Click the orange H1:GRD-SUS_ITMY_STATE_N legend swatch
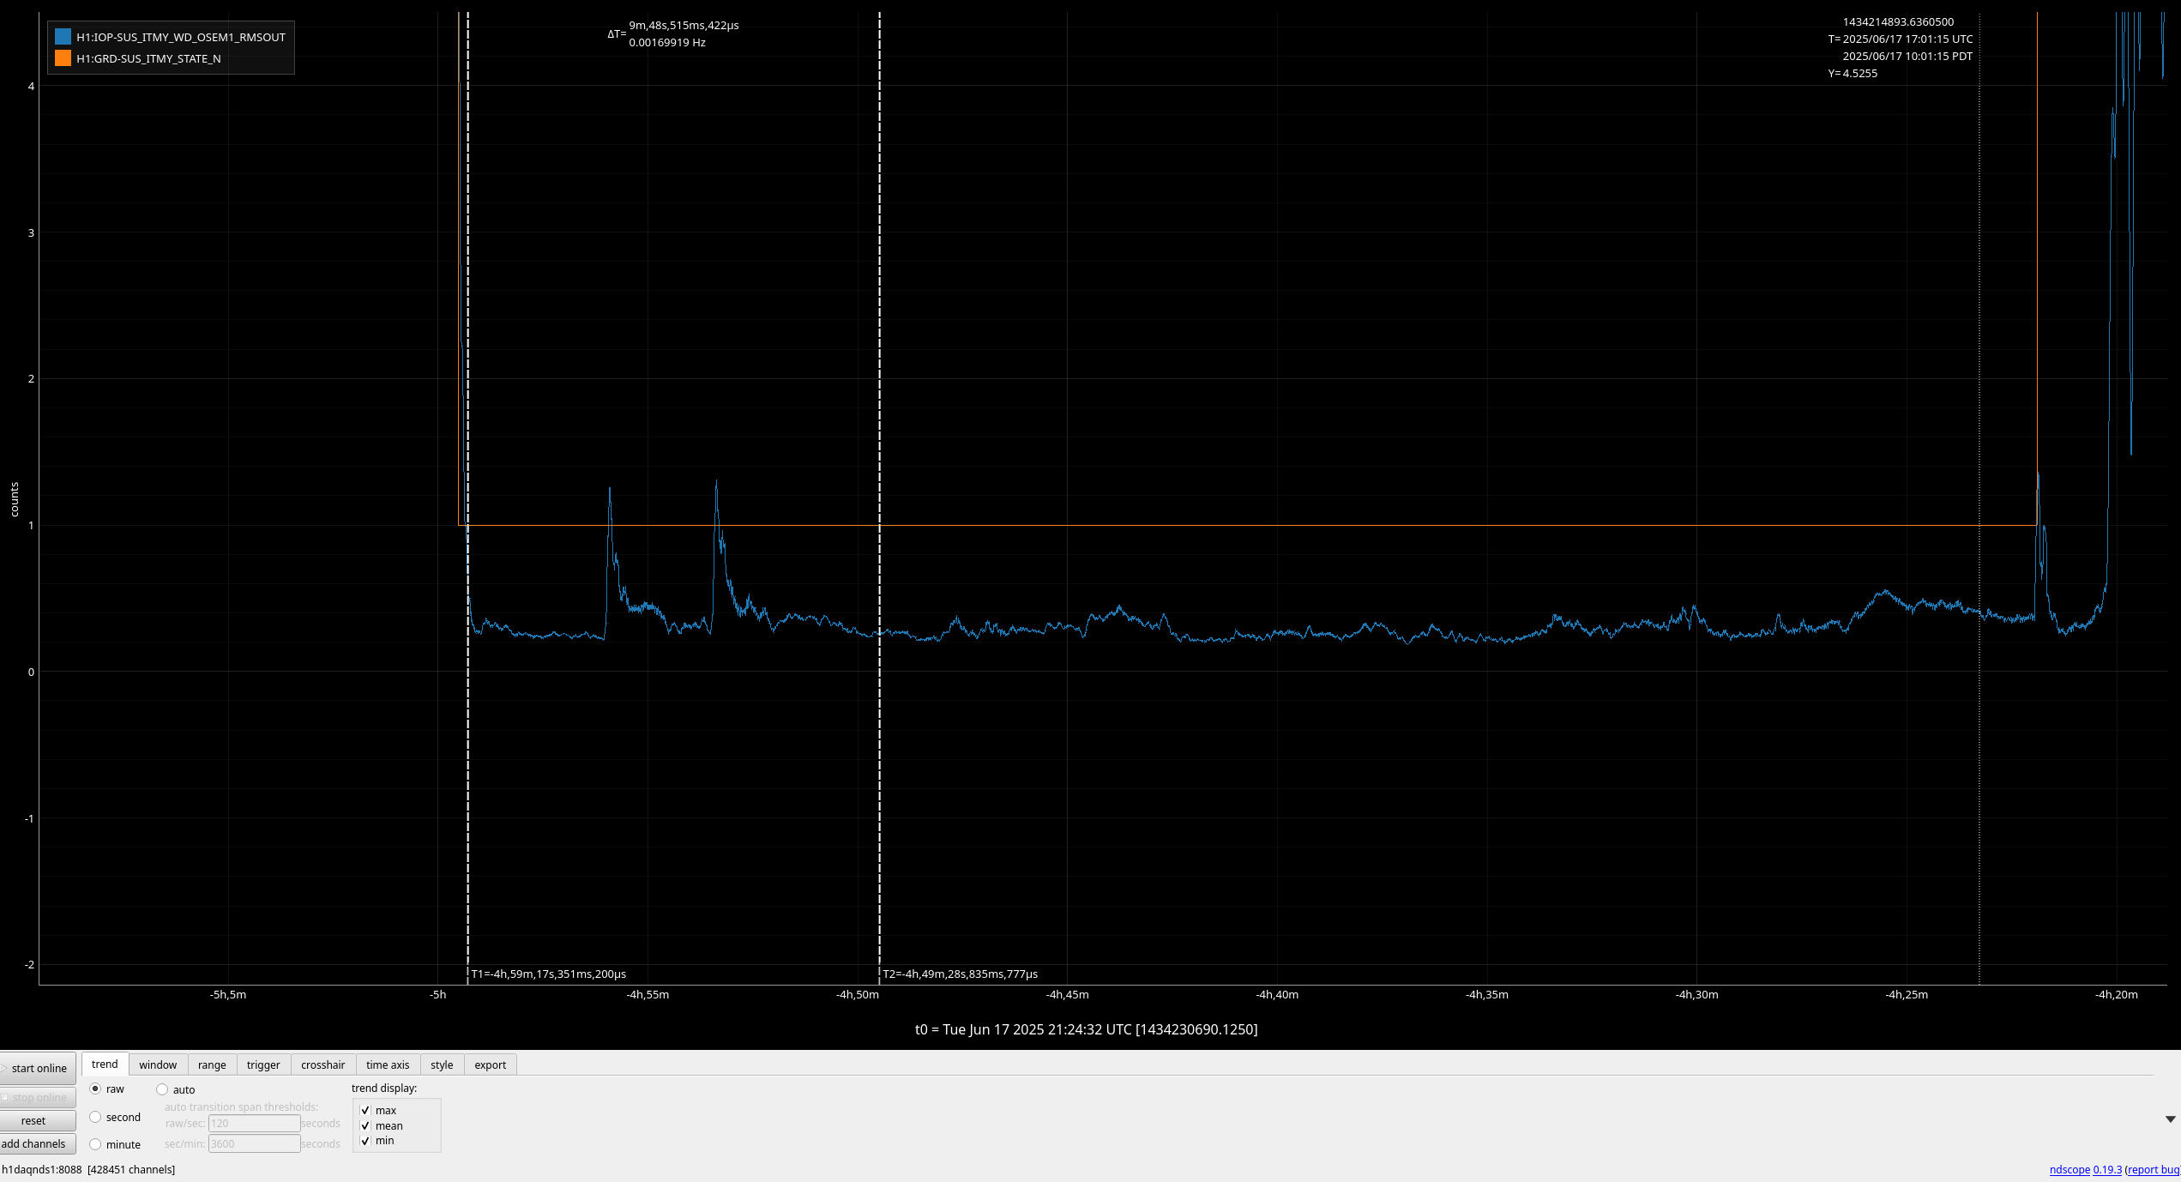Screen dimensions: 2181x1182 point(63,58)
